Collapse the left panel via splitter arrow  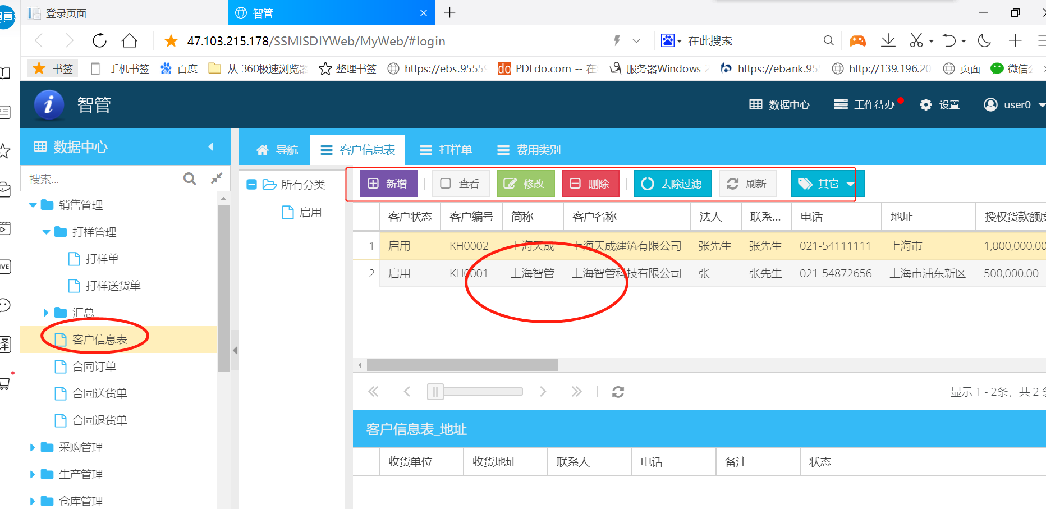click(x=235, y=350)
